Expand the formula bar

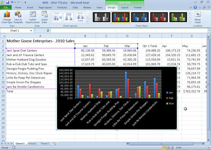[x=209, y=31]
